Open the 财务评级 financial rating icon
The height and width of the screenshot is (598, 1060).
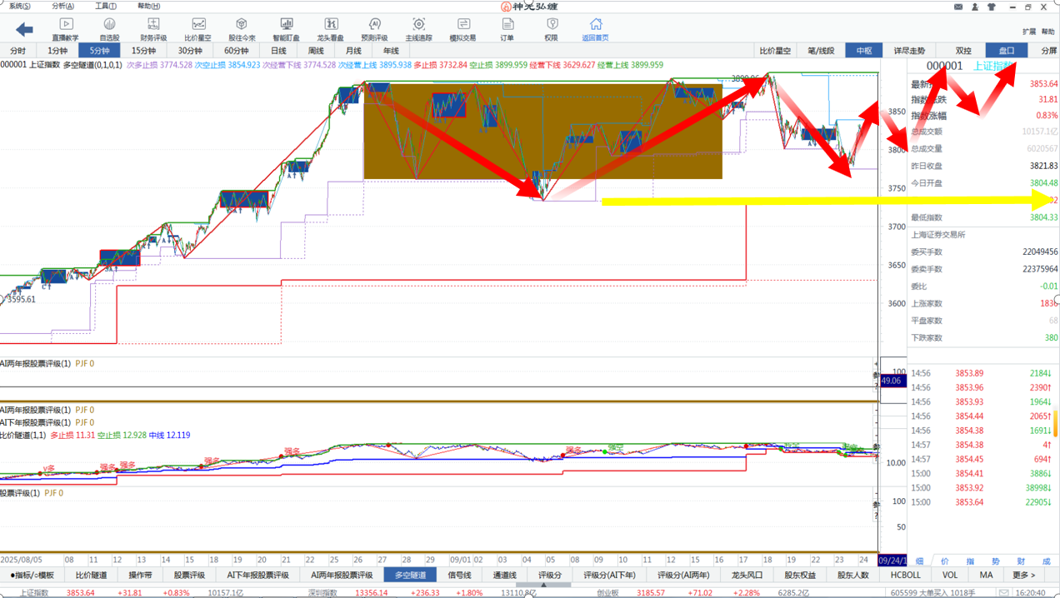(x=153, y=29)
